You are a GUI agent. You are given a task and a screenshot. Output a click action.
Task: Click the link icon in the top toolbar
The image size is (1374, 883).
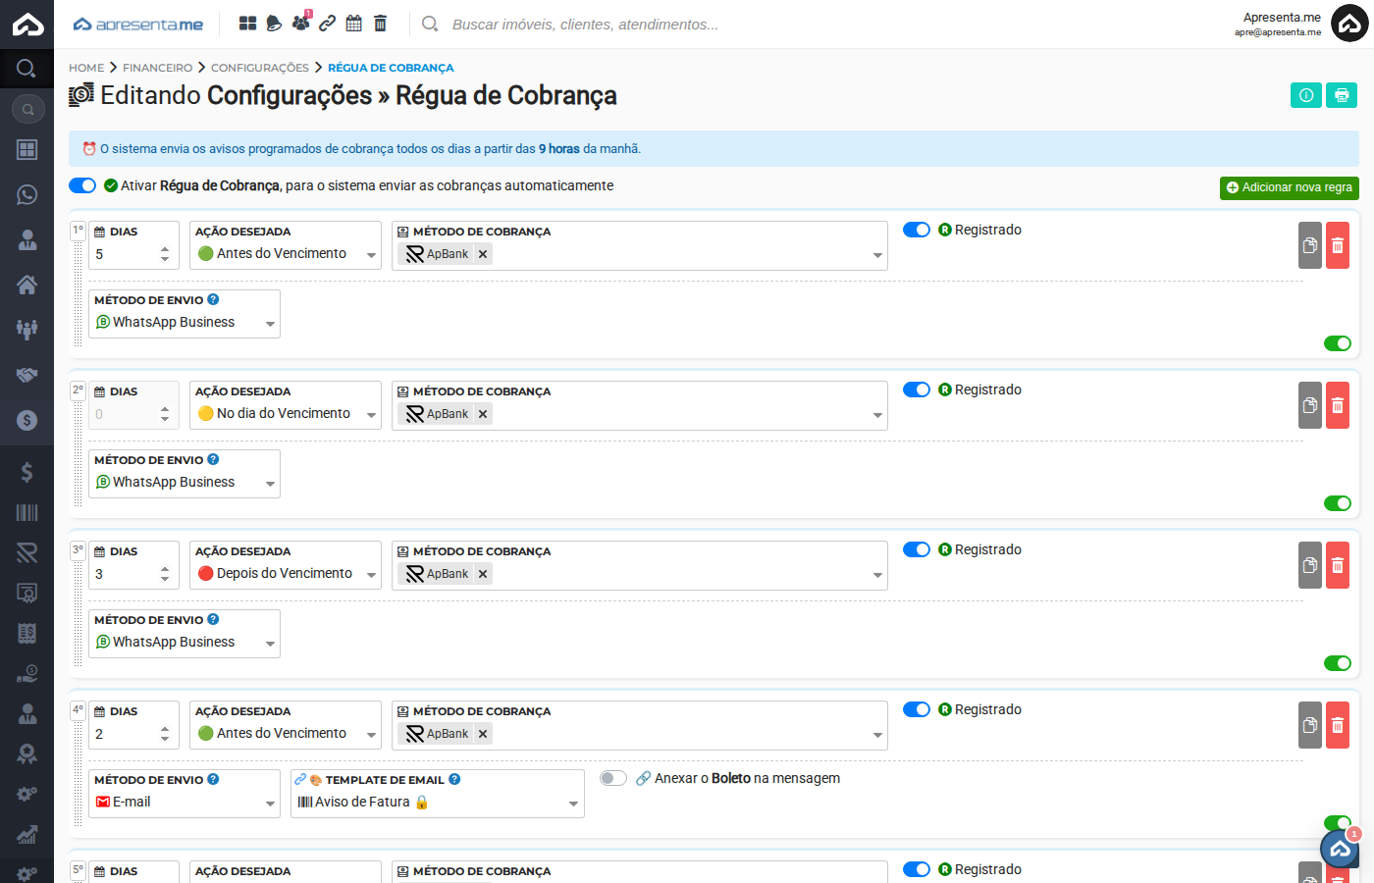pyautogui.click(x=327, y=23)
